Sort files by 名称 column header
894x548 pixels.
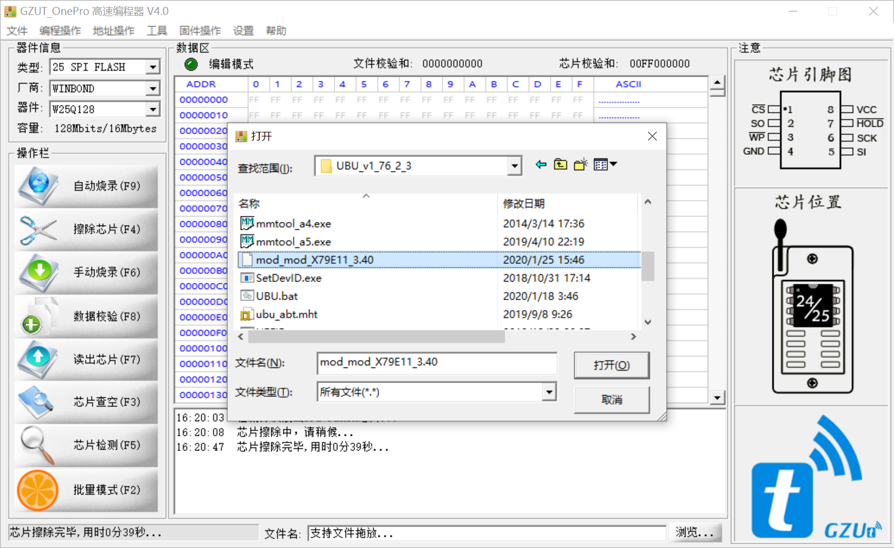366,203
